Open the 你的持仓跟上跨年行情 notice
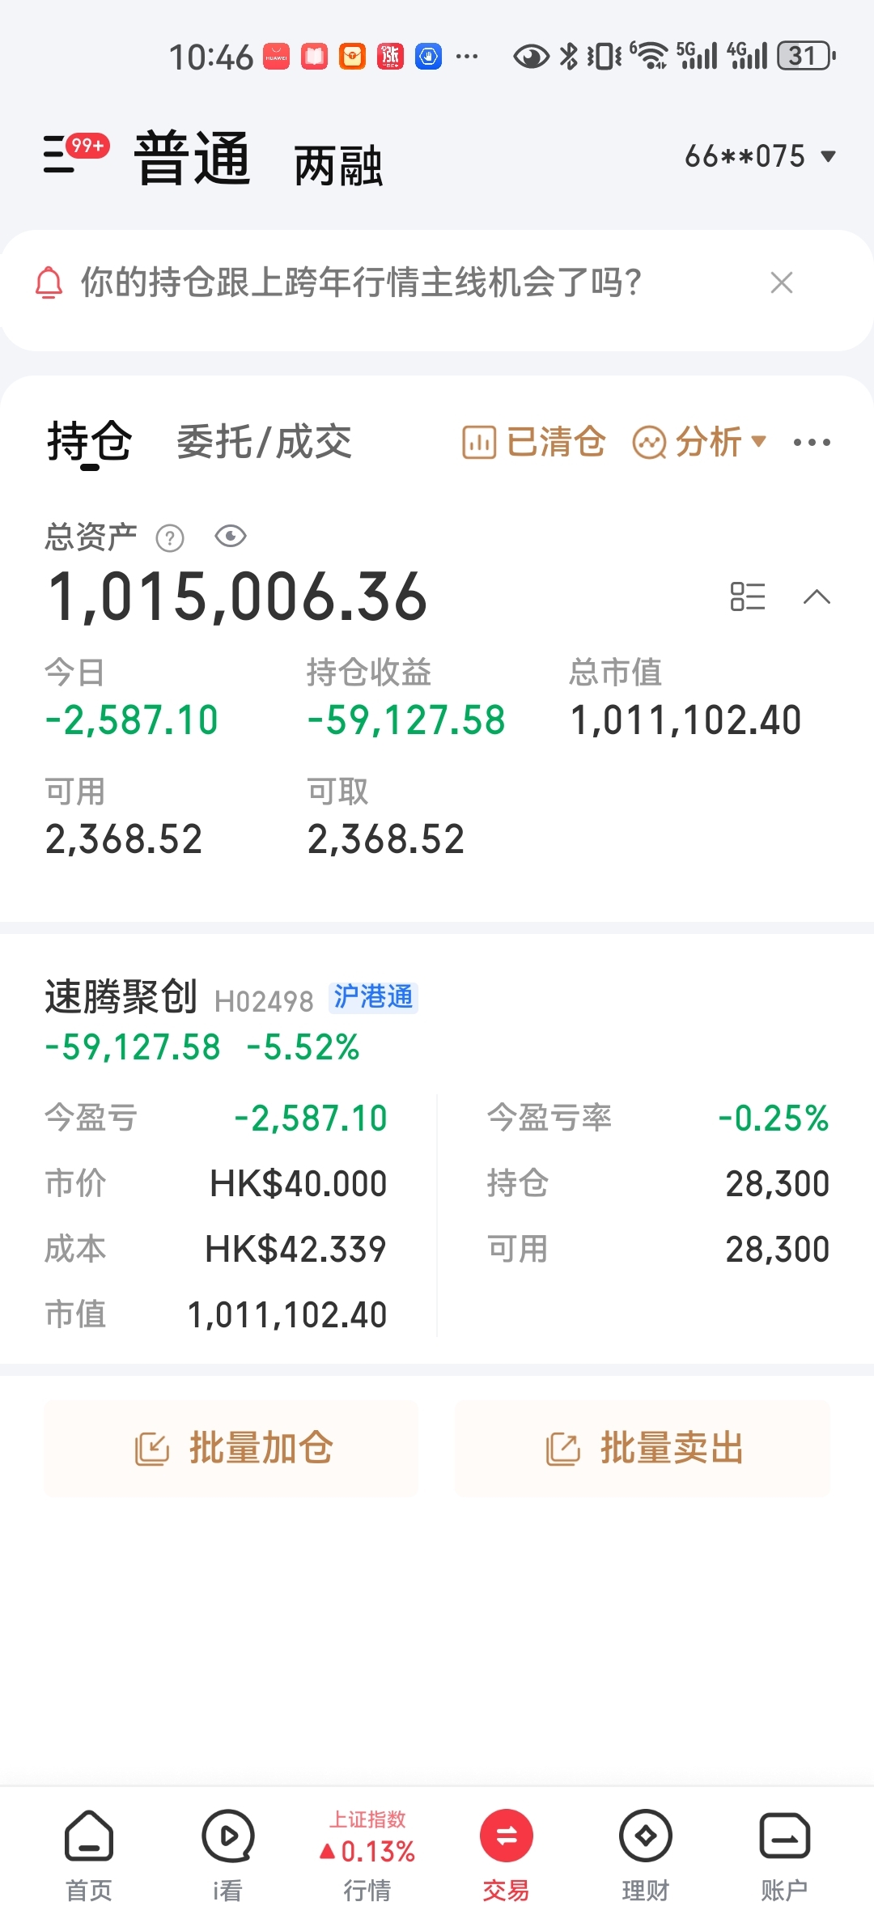The width and height of the screenshot is (874, 1923). click(361, 282)
